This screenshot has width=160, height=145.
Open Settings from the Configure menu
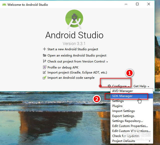click(x=132, y=101)
